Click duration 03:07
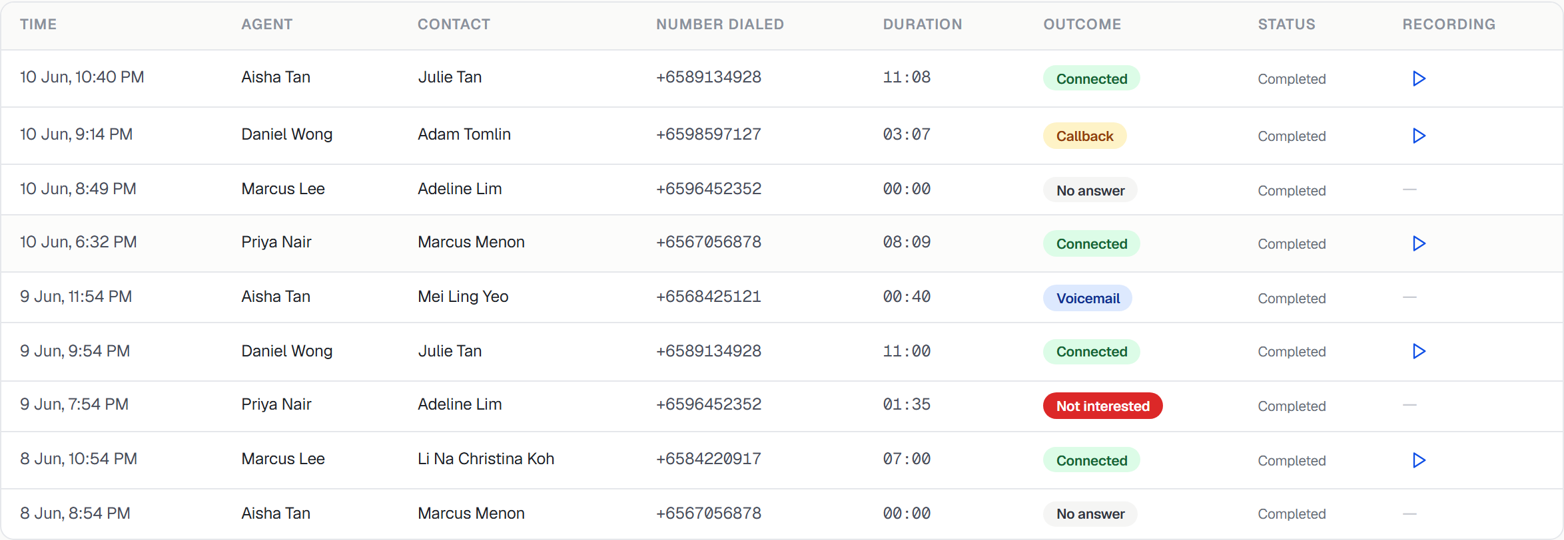Image resolution: width=1564 pixels, height=540 pixels. [907, 134]
